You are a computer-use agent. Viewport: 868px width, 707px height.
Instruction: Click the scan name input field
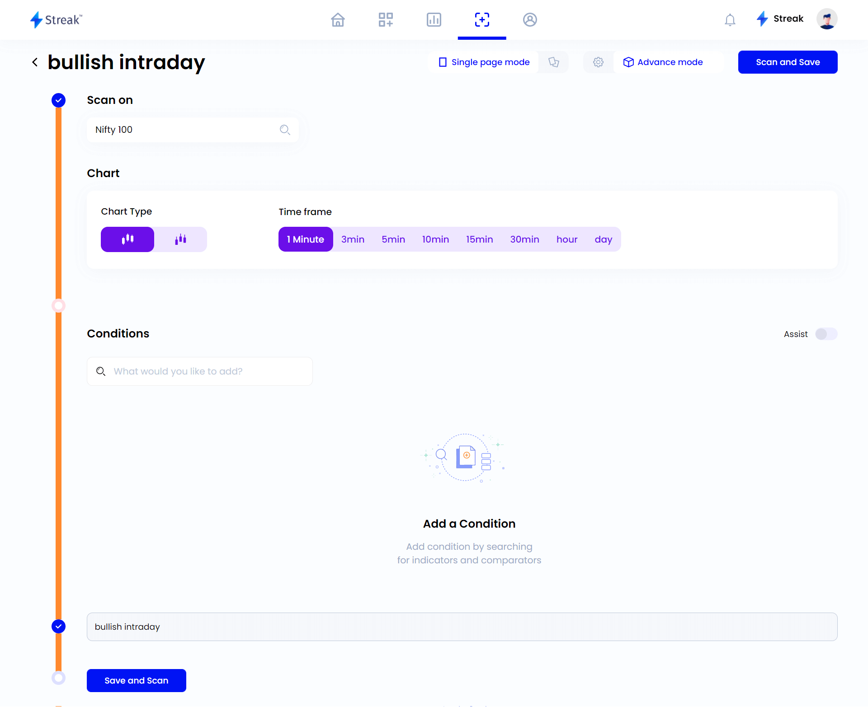tap(462, 626)
